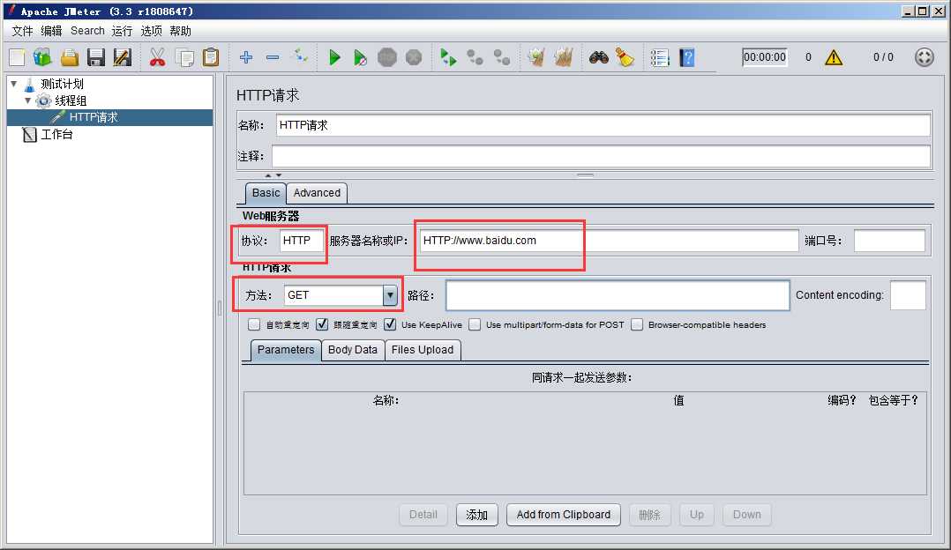
Task: Click the Open file folder icon
Action: (x=70, y=57)
